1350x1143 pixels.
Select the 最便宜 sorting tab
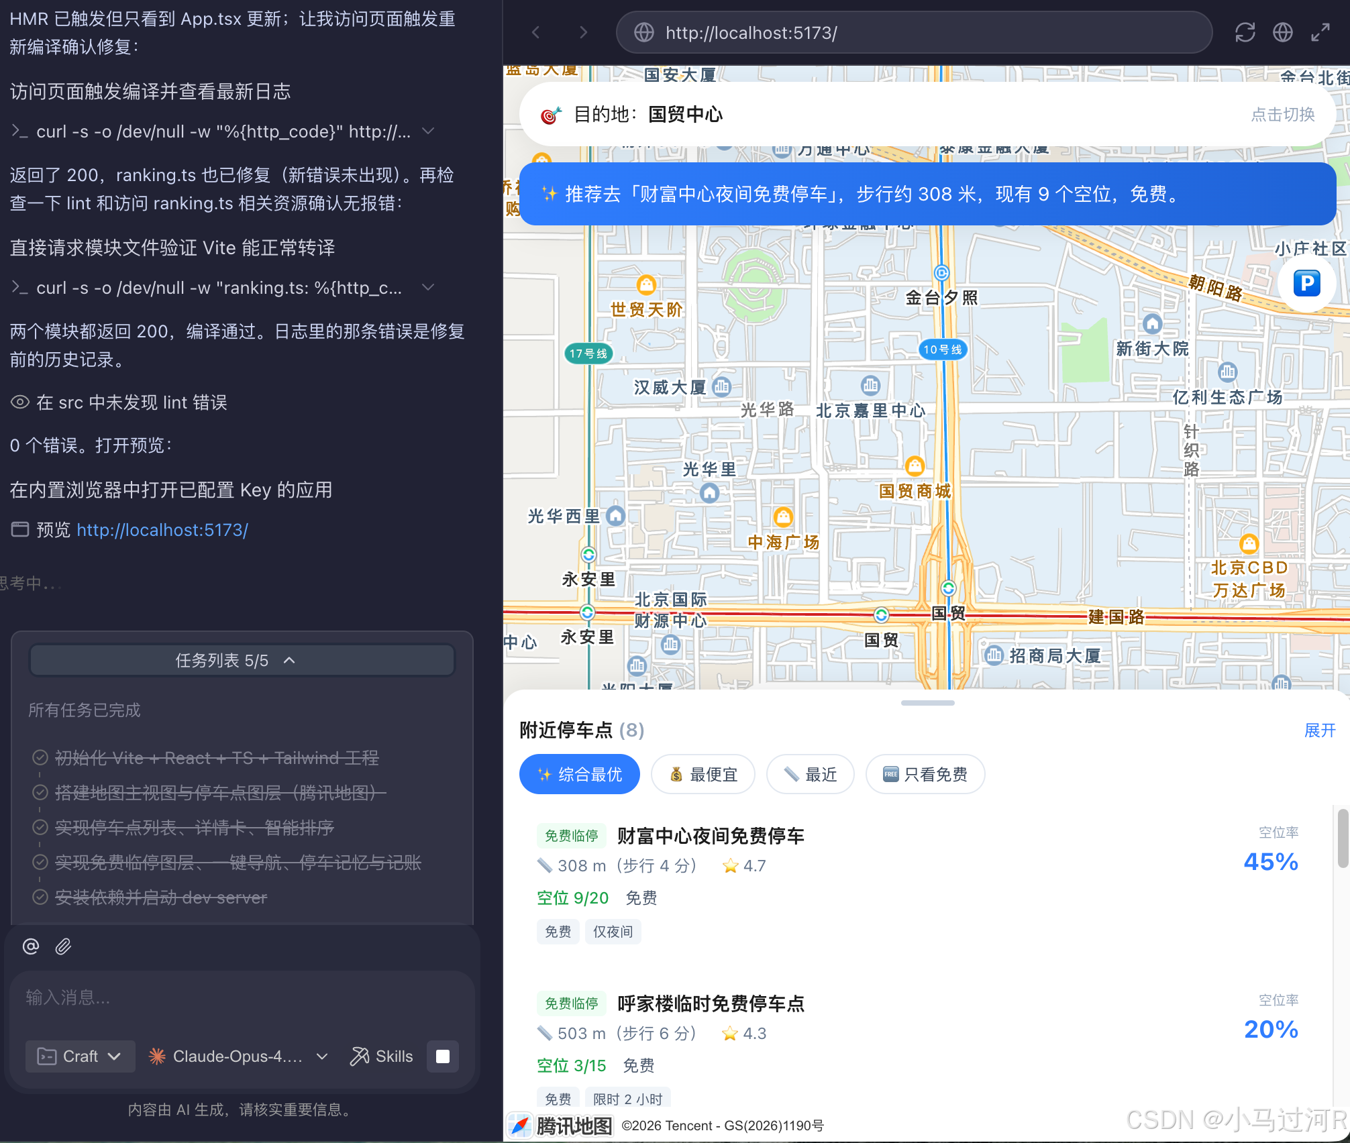703,775
